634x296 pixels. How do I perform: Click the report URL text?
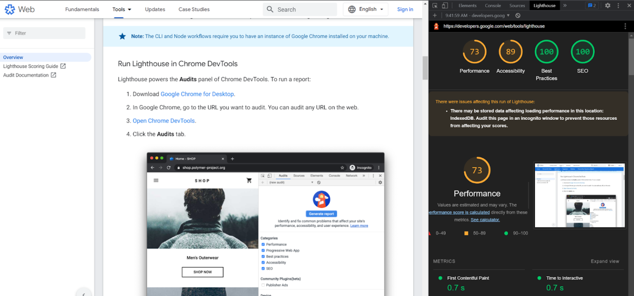click(494, 26)
